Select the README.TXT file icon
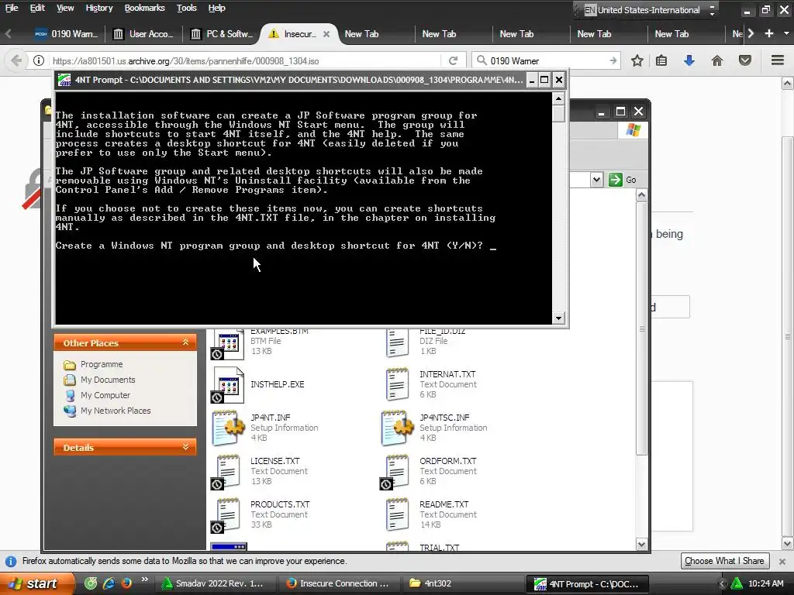Image resolution: width=794 pixels, height=595 pixels. 397,515
